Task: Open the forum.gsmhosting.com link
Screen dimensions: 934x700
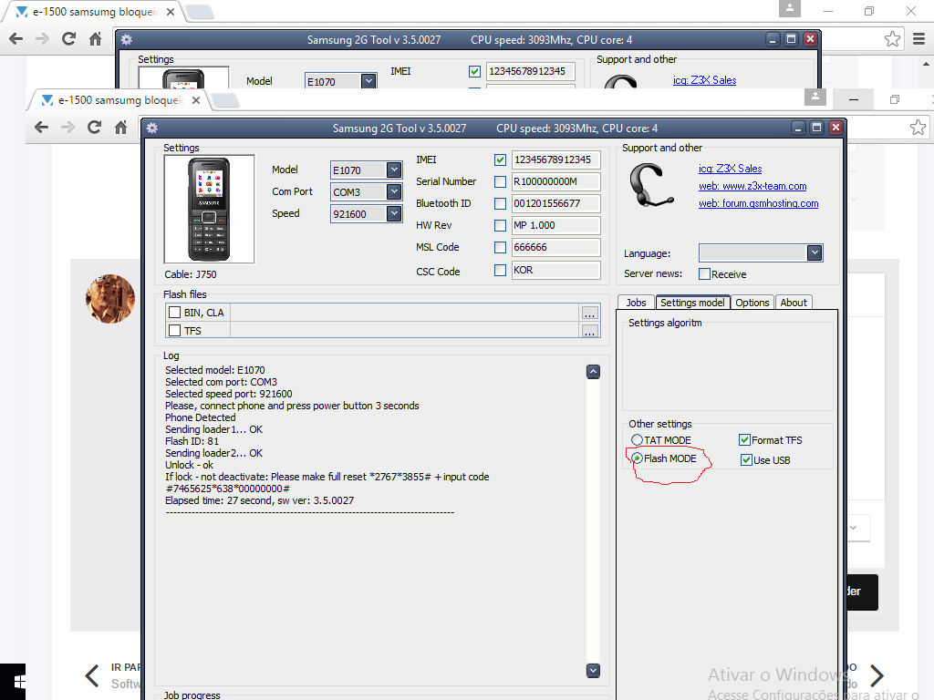Action: click(x=758, y=203)
